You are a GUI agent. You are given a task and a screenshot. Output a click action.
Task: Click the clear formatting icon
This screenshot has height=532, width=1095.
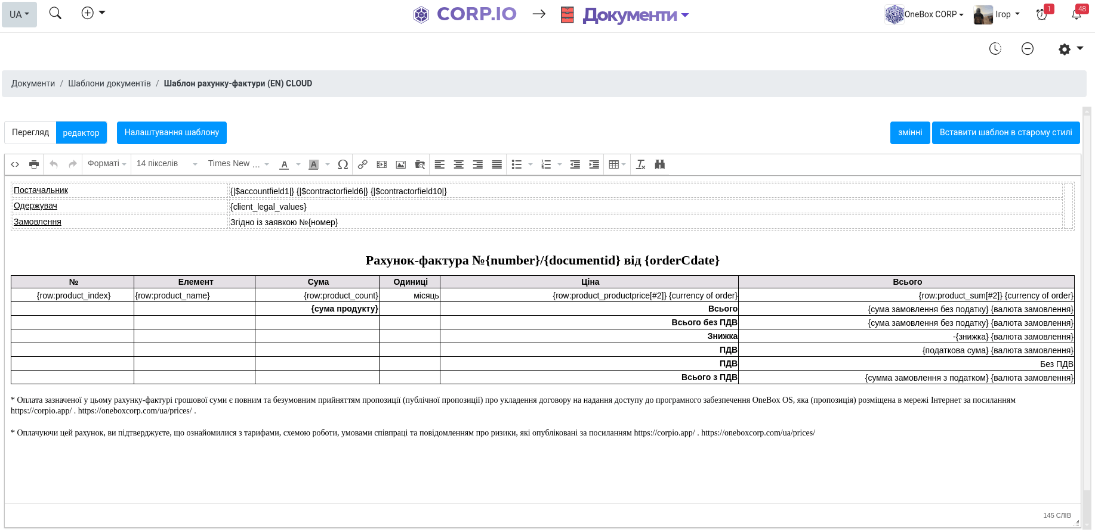[x=640, y=164]
